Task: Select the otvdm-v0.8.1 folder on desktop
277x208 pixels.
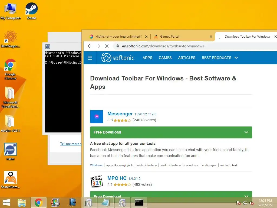Action: click(x=11, y=123)
